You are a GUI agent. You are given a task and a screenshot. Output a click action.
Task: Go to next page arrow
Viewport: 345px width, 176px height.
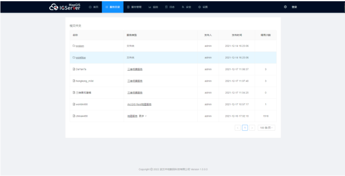(x=252, y=128)
